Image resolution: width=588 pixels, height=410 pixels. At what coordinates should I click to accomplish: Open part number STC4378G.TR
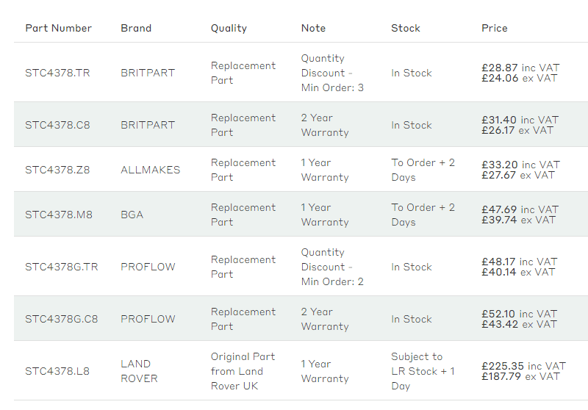[x=62, y=267]
